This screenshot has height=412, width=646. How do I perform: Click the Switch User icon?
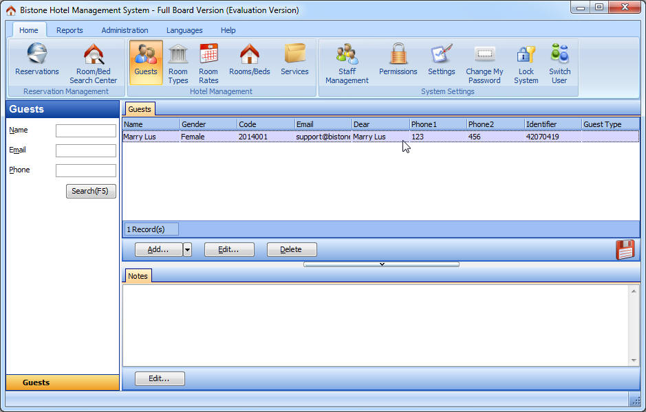[559, 63]
